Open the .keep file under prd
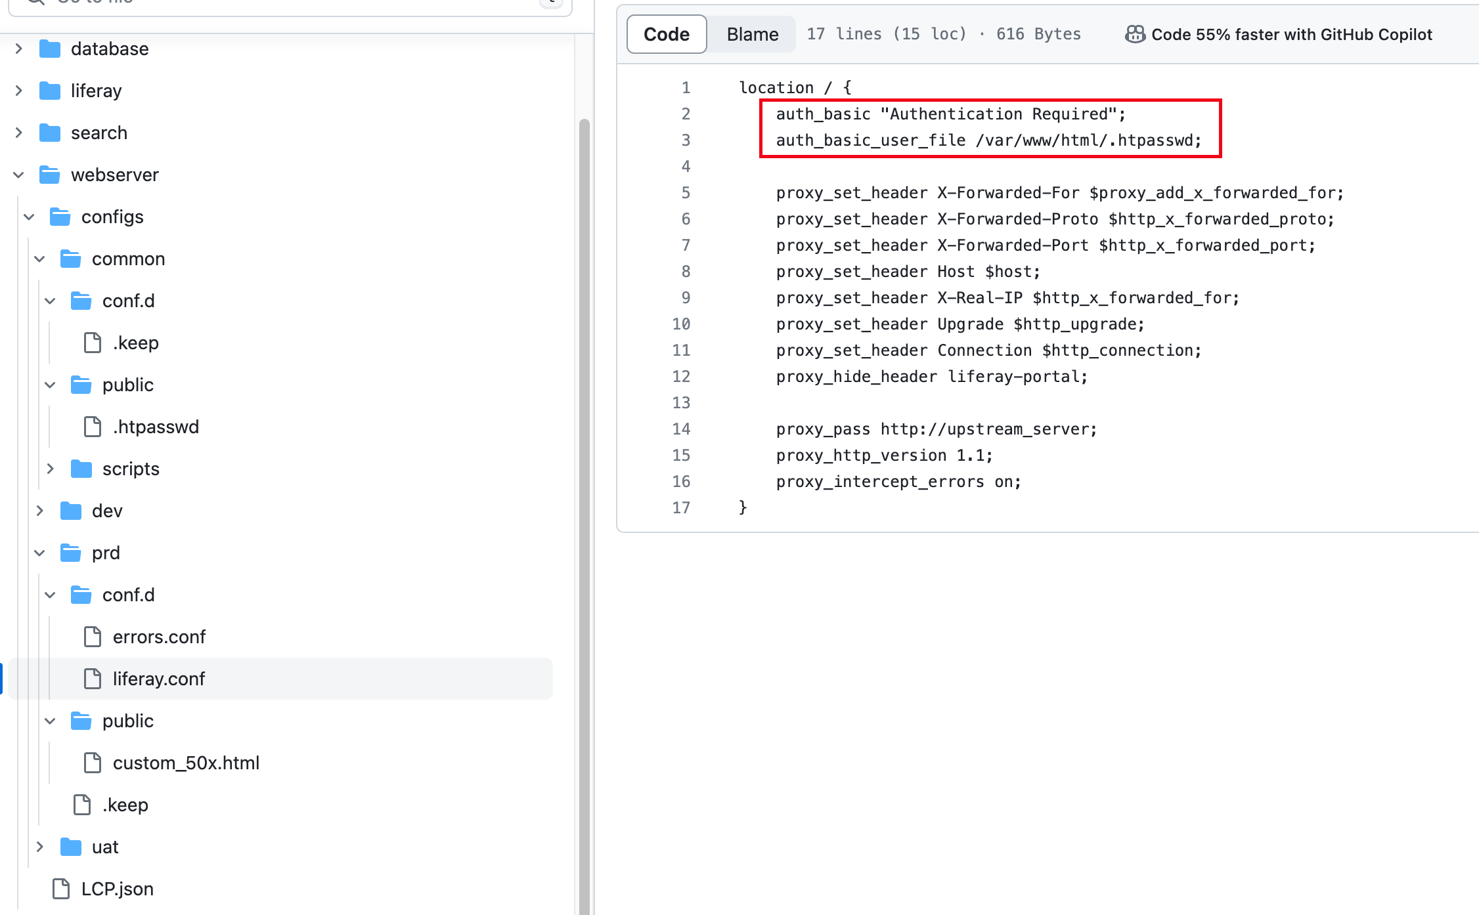This screenshot has height=915, width=1479. pyautogui.click(x=125, y=805)
